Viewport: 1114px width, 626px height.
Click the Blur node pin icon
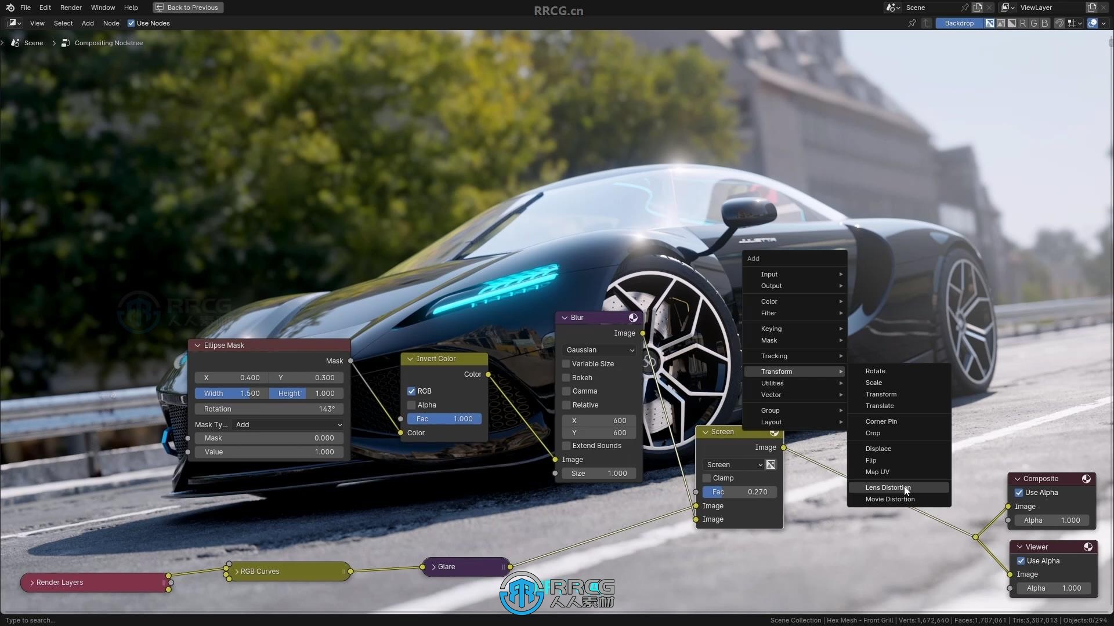click(x=634, y=317)
